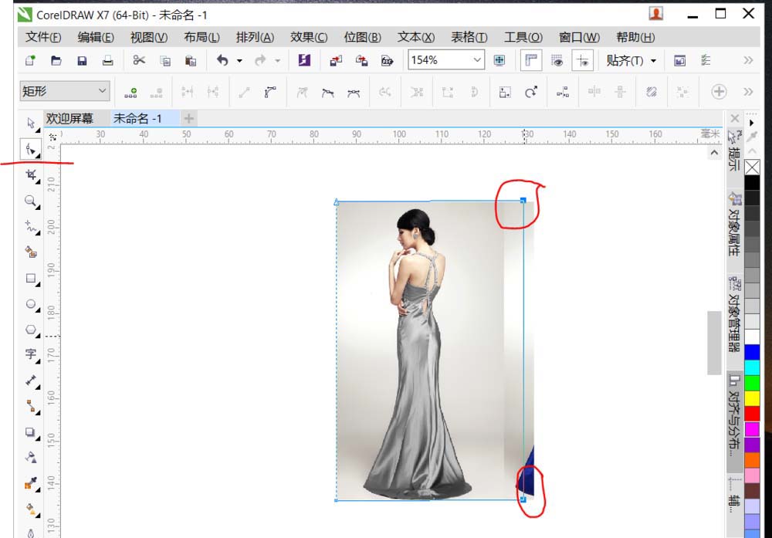Select the Pick tool
Viewport: 772px width, 538px height.
pos(31,124)
